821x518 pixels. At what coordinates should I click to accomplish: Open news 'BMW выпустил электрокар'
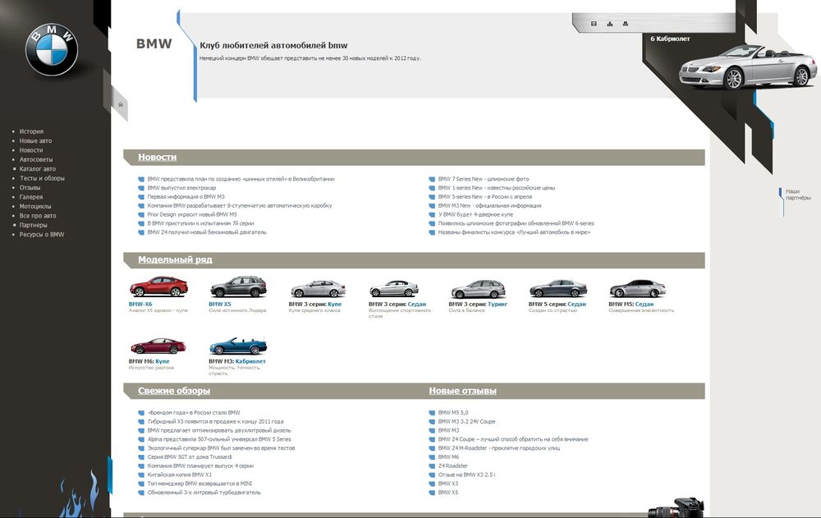tap(181, 188)
